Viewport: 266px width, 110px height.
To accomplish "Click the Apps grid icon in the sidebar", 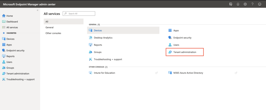I will coord(4,45).
